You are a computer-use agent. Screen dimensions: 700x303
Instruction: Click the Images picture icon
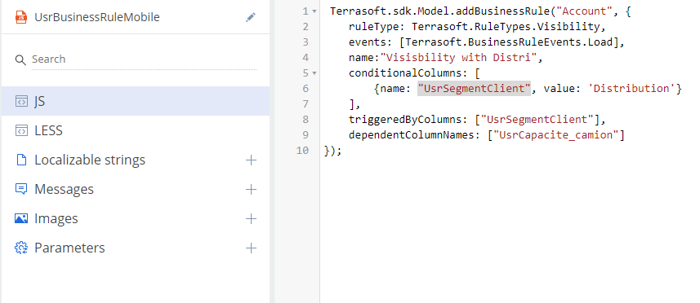[x=21, y=218]
